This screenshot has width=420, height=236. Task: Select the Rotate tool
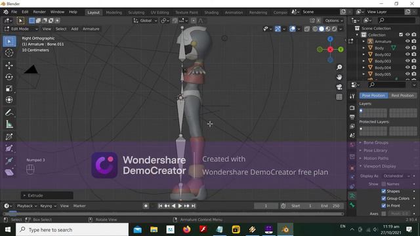click(x=9, y=77)
